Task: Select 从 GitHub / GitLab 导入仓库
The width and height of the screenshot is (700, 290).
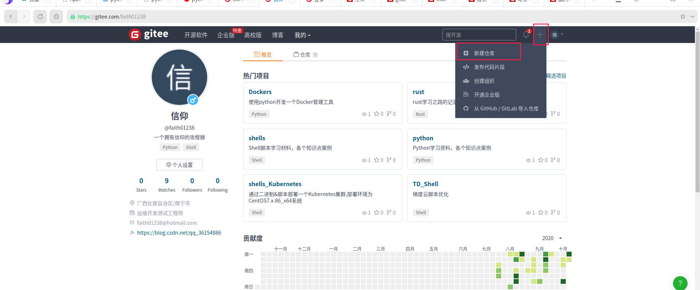Action: [x=500, y=109]
